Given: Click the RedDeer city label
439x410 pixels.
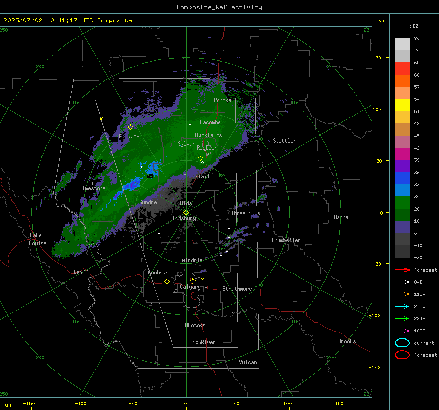Looking at the screenshot, I should [x=207, y=148].
